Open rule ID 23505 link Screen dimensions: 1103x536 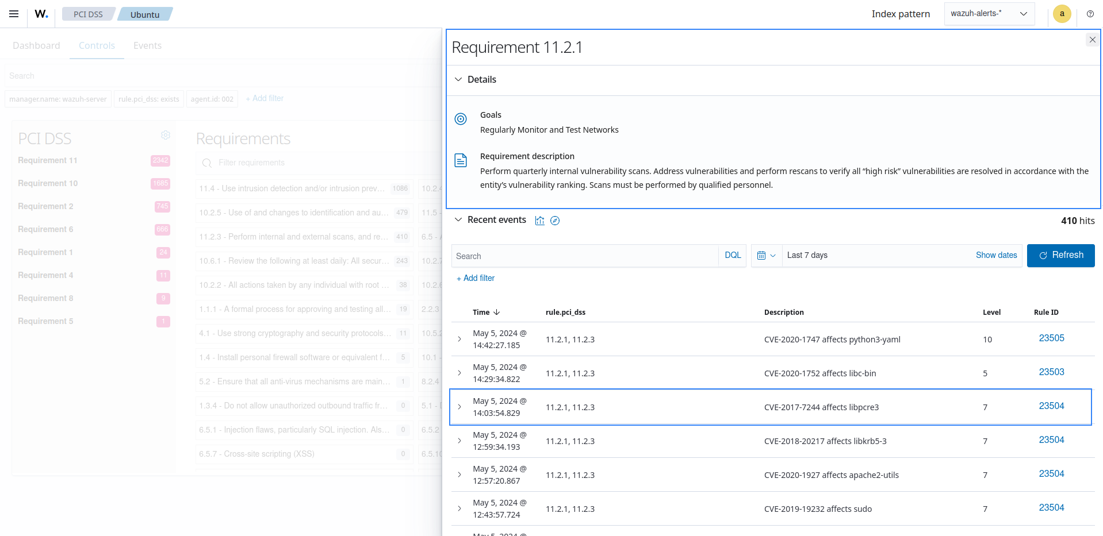1051,338
